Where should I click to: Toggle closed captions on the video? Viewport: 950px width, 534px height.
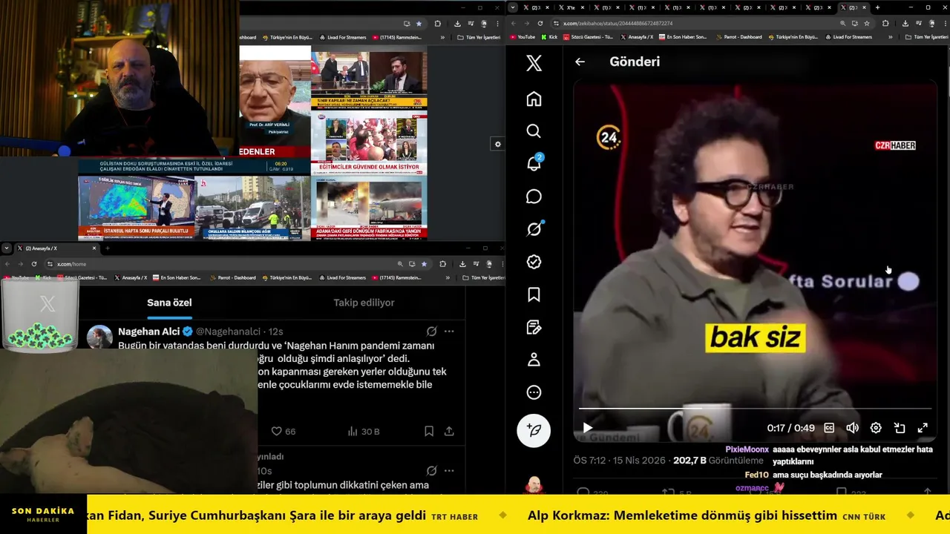[829, 428]
